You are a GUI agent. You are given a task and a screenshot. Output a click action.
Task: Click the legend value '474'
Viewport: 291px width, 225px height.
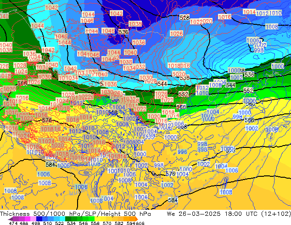pos(13,223)
